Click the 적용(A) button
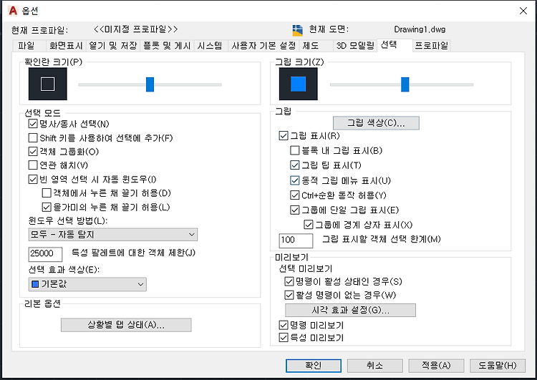 click(x=436, y=366)
